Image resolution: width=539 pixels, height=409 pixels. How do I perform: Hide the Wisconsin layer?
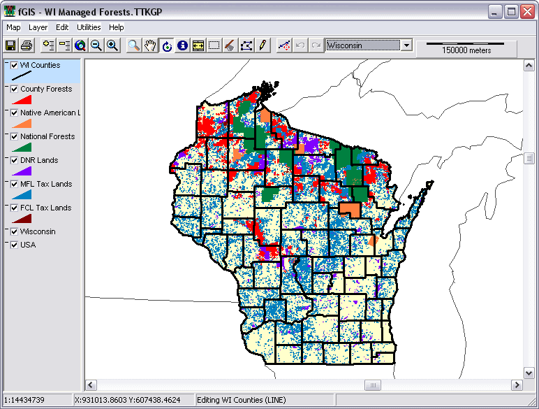(x=14, y=231)
